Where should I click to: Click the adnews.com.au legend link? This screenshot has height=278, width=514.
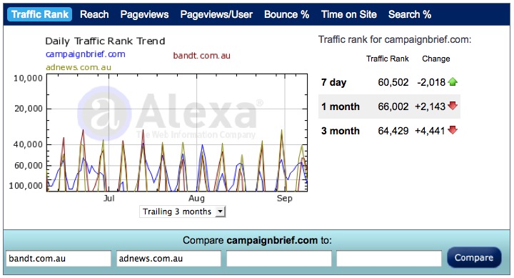(79, 67)
